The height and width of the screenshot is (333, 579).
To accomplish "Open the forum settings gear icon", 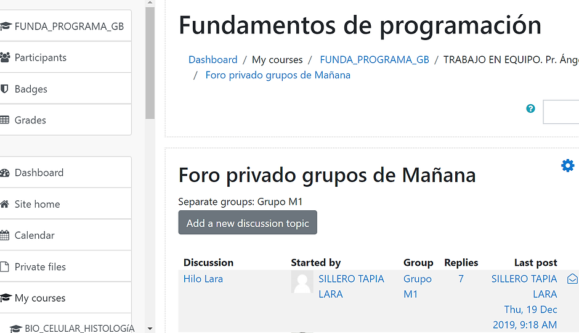I will click(x=567, y=166).
